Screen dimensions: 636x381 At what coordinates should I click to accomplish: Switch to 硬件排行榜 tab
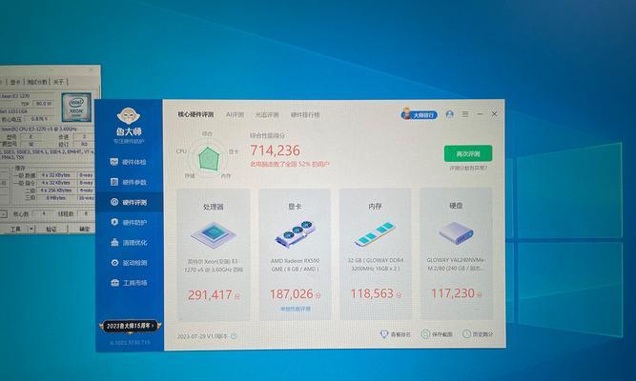click(305, 115)
